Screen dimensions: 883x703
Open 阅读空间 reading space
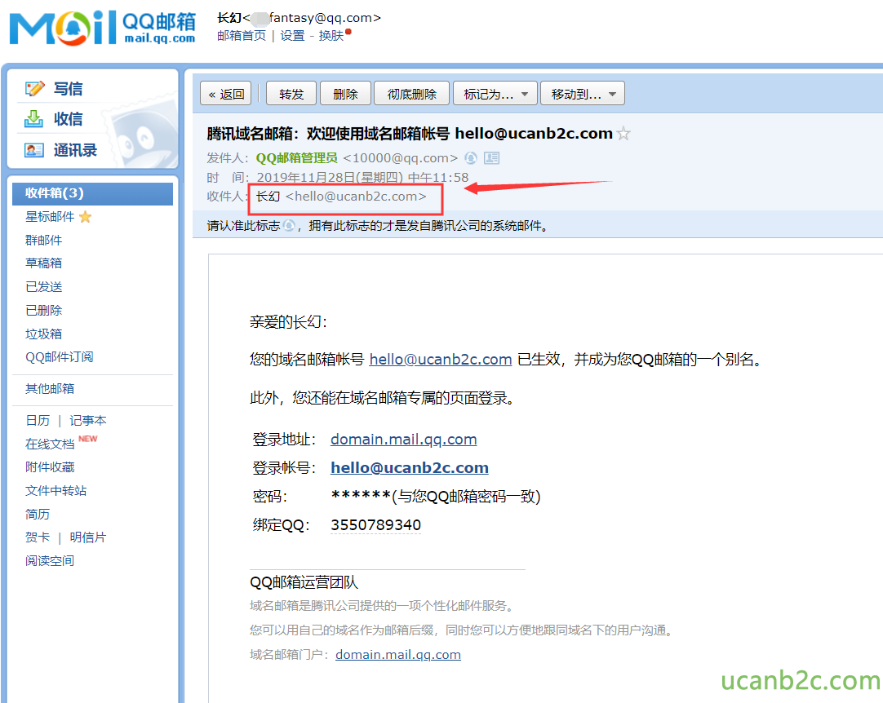[x=50, y=560]
